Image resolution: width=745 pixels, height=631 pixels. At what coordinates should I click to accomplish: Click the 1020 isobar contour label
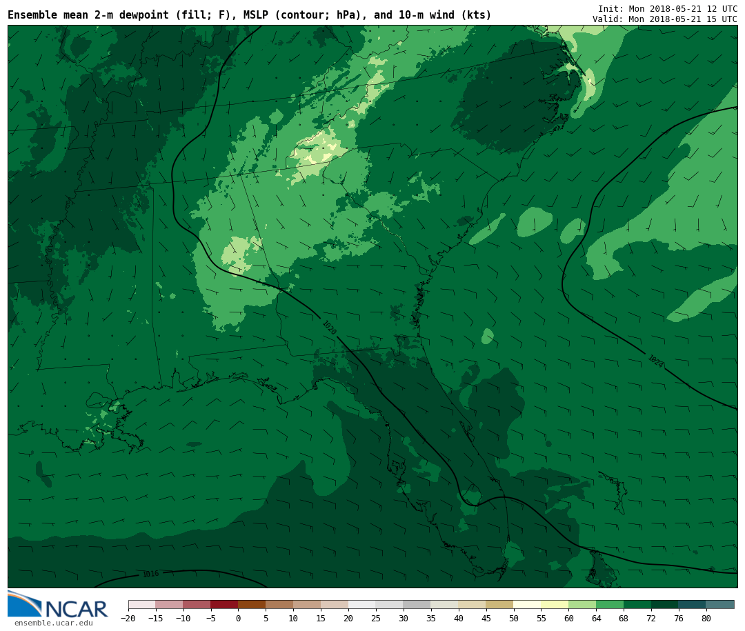pyautogui.click(x=329, y=328)
